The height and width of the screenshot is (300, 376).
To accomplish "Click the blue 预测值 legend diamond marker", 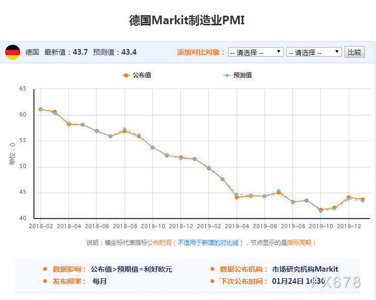I will pos(227,75).
